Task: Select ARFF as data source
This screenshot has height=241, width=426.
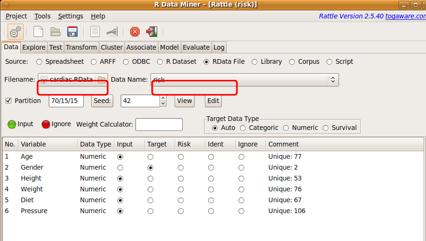Action: coord(103,62)
